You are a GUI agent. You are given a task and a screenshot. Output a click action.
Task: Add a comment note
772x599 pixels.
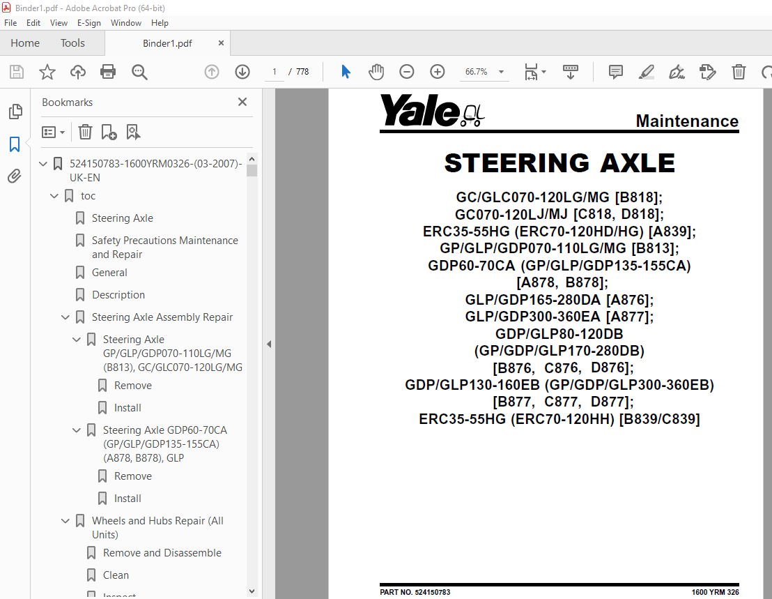tap(615, 72)
